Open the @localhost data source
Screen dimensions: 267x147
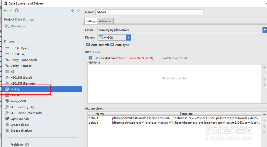pyautogui.click(x=18, y=26)
